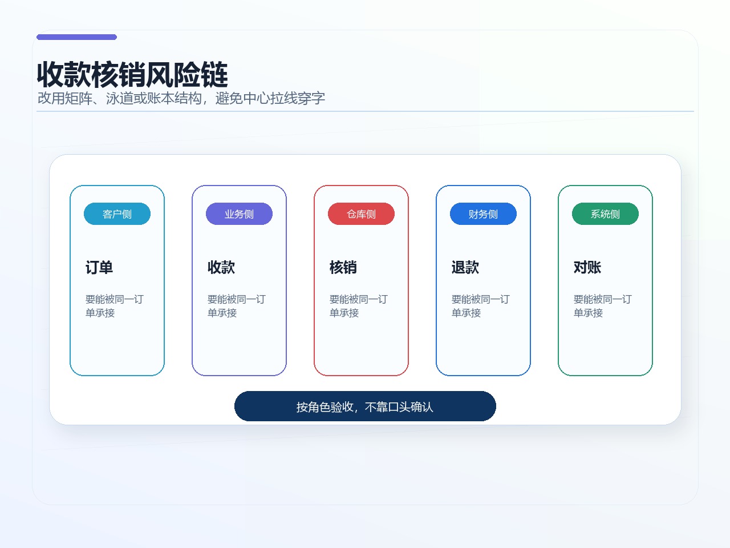Select the 订单 heading text
The height and width of the screenshot is (548, 730).
pos(99,267)
